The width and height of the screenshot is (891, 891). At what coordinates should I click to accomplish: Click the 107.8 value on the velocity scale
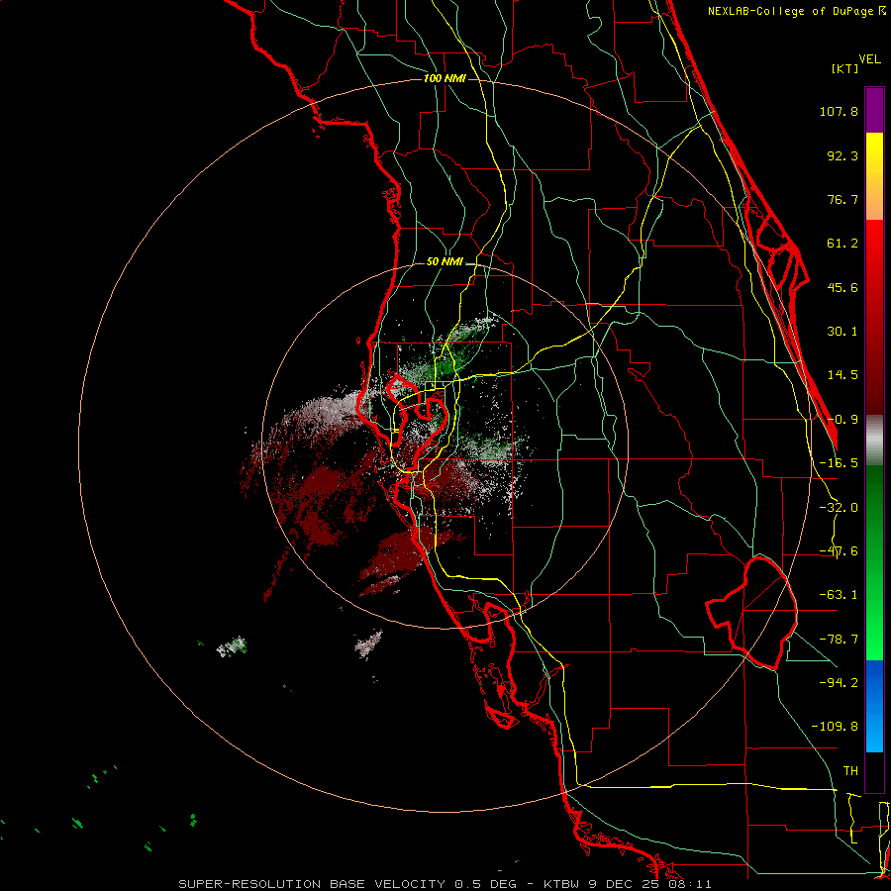[x=839, y=111]
